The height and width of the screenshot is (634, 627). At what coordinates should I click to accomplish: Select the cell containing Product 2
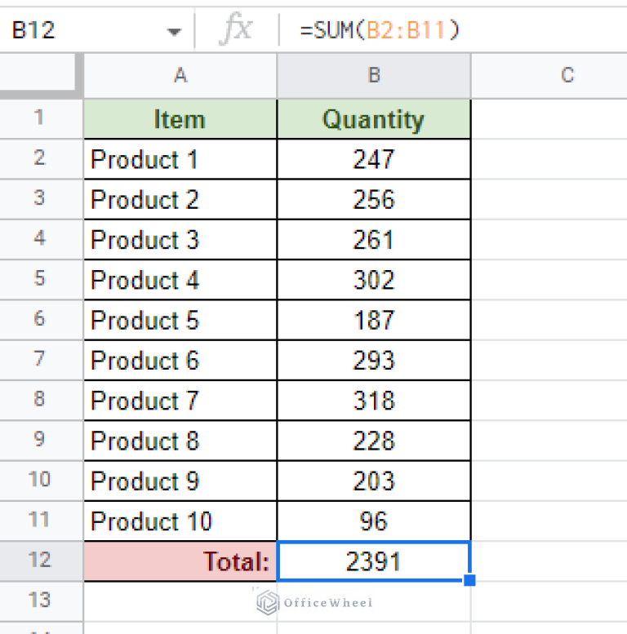click(x=180, y=199)
